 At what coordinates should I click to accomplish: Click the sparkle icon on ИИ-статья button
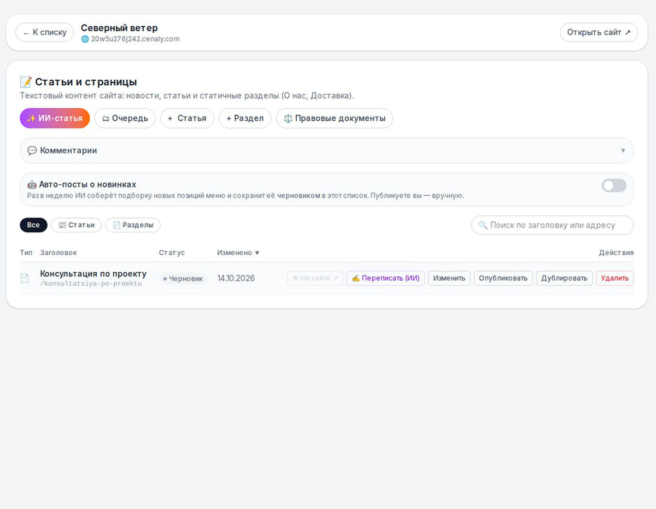[31, 118]
